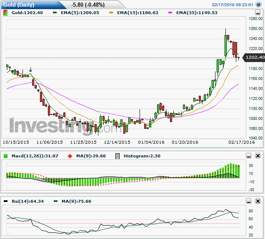Click the 02/17/2016 09:23:01 timestamp
The image size is (265, 239).
click(x=232, y=5)
